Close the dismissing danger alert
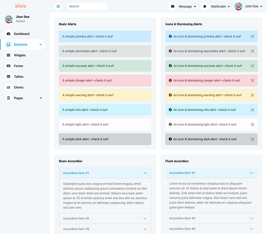This screenshot has width=267, height=234. (252, 81)
